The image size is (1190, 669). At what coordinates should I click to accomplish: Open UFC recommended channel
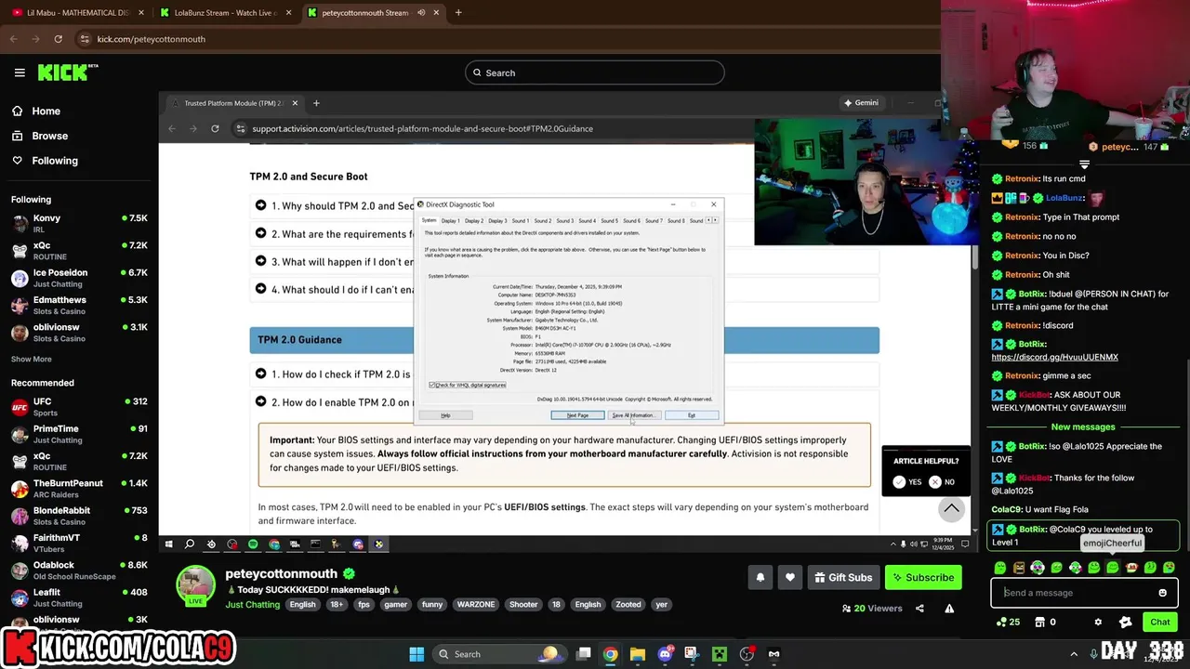click(x=79, y=407)
